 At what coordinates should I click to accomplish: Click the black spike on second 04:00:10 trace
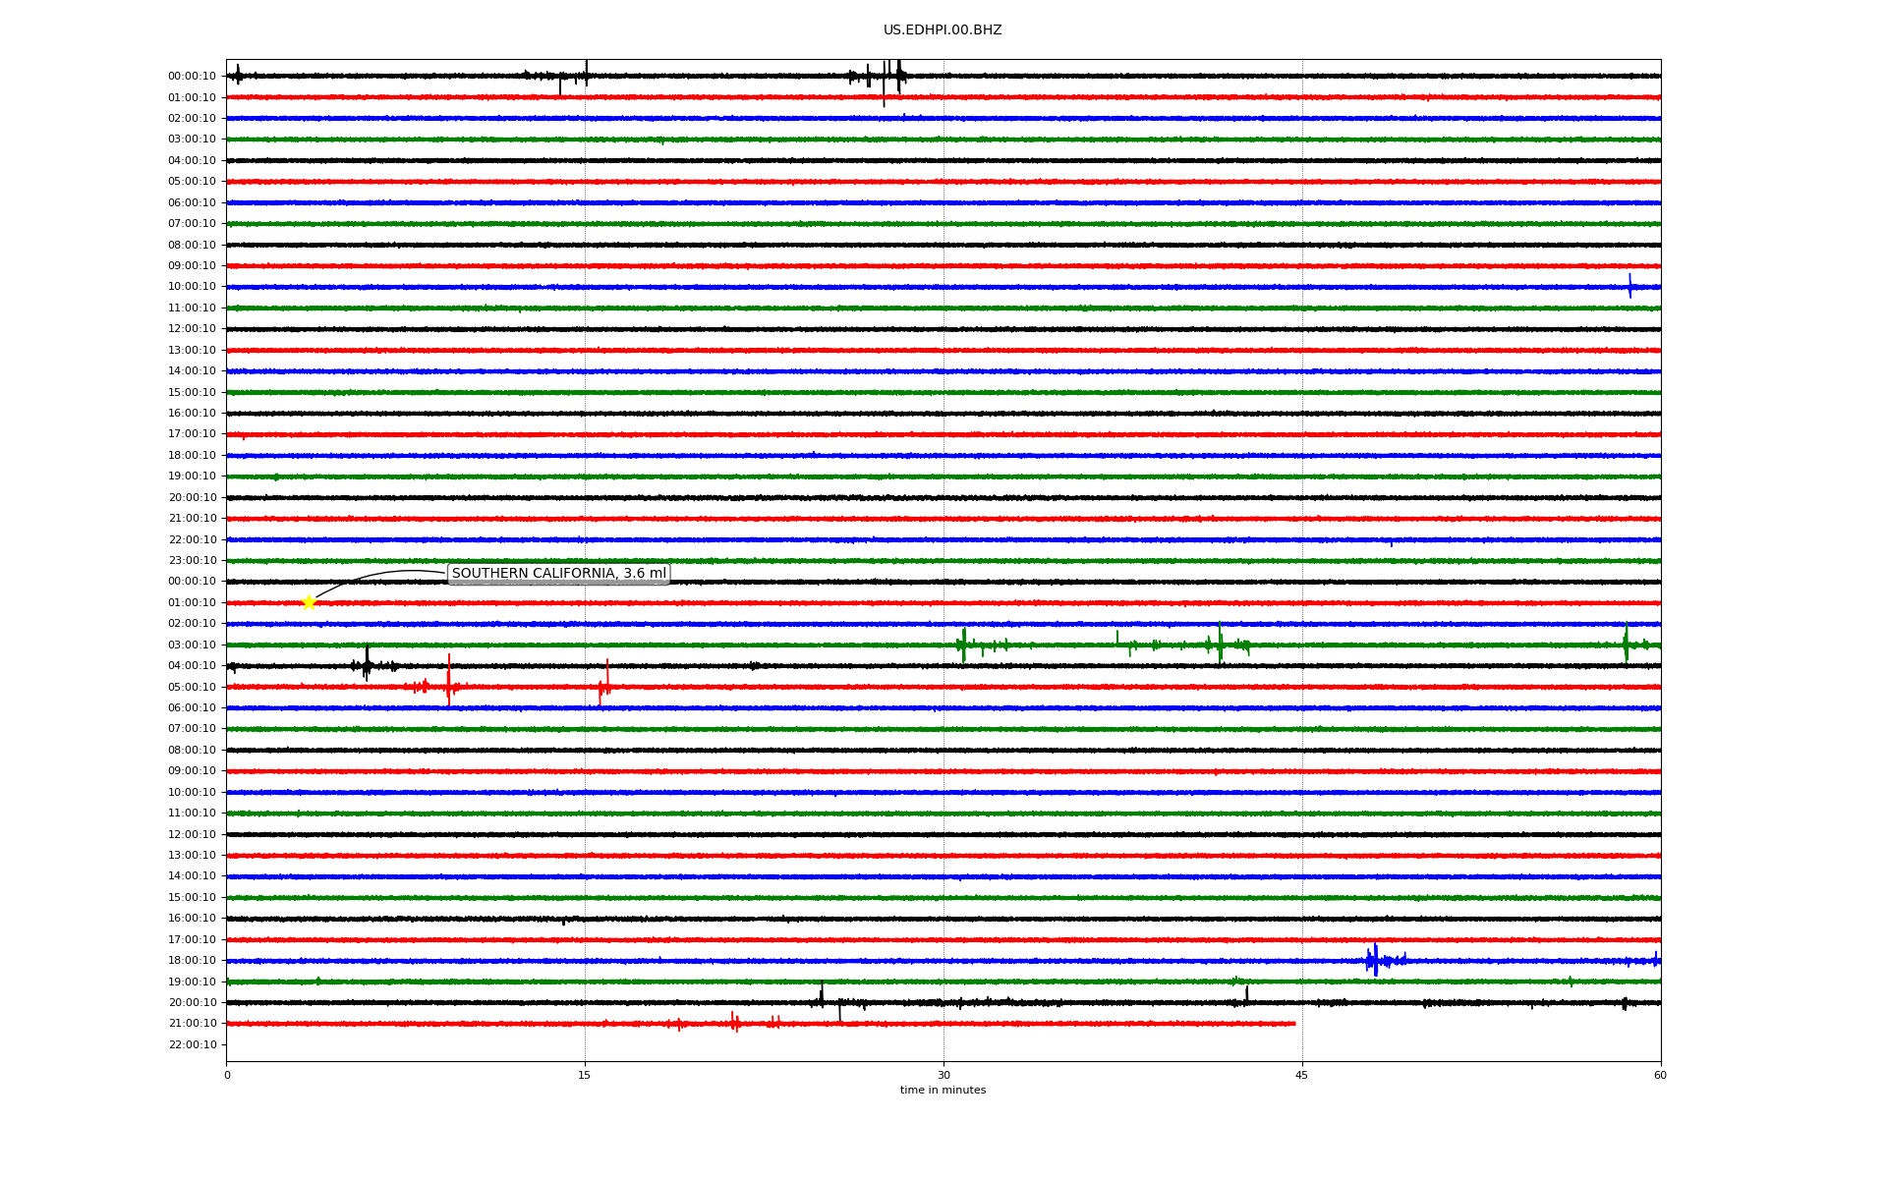click(367, 664)
